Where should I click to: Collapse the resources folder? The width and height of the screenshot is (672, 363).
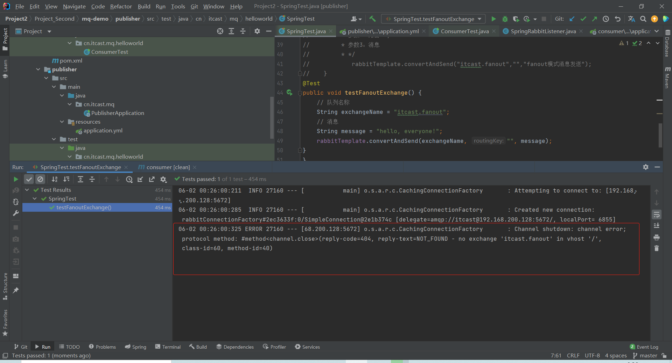pyautogui.click(x=62, y=122)
